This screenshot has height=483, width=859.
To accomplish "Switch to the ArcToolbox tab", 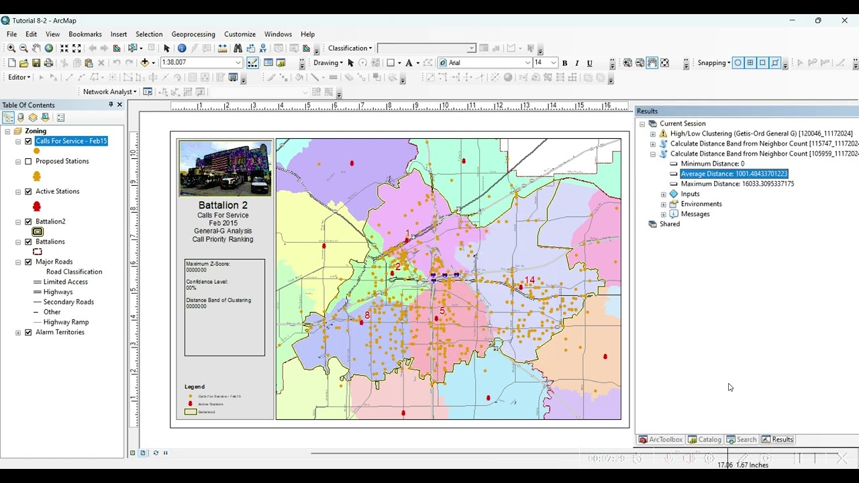I will (x=660, y=439).
